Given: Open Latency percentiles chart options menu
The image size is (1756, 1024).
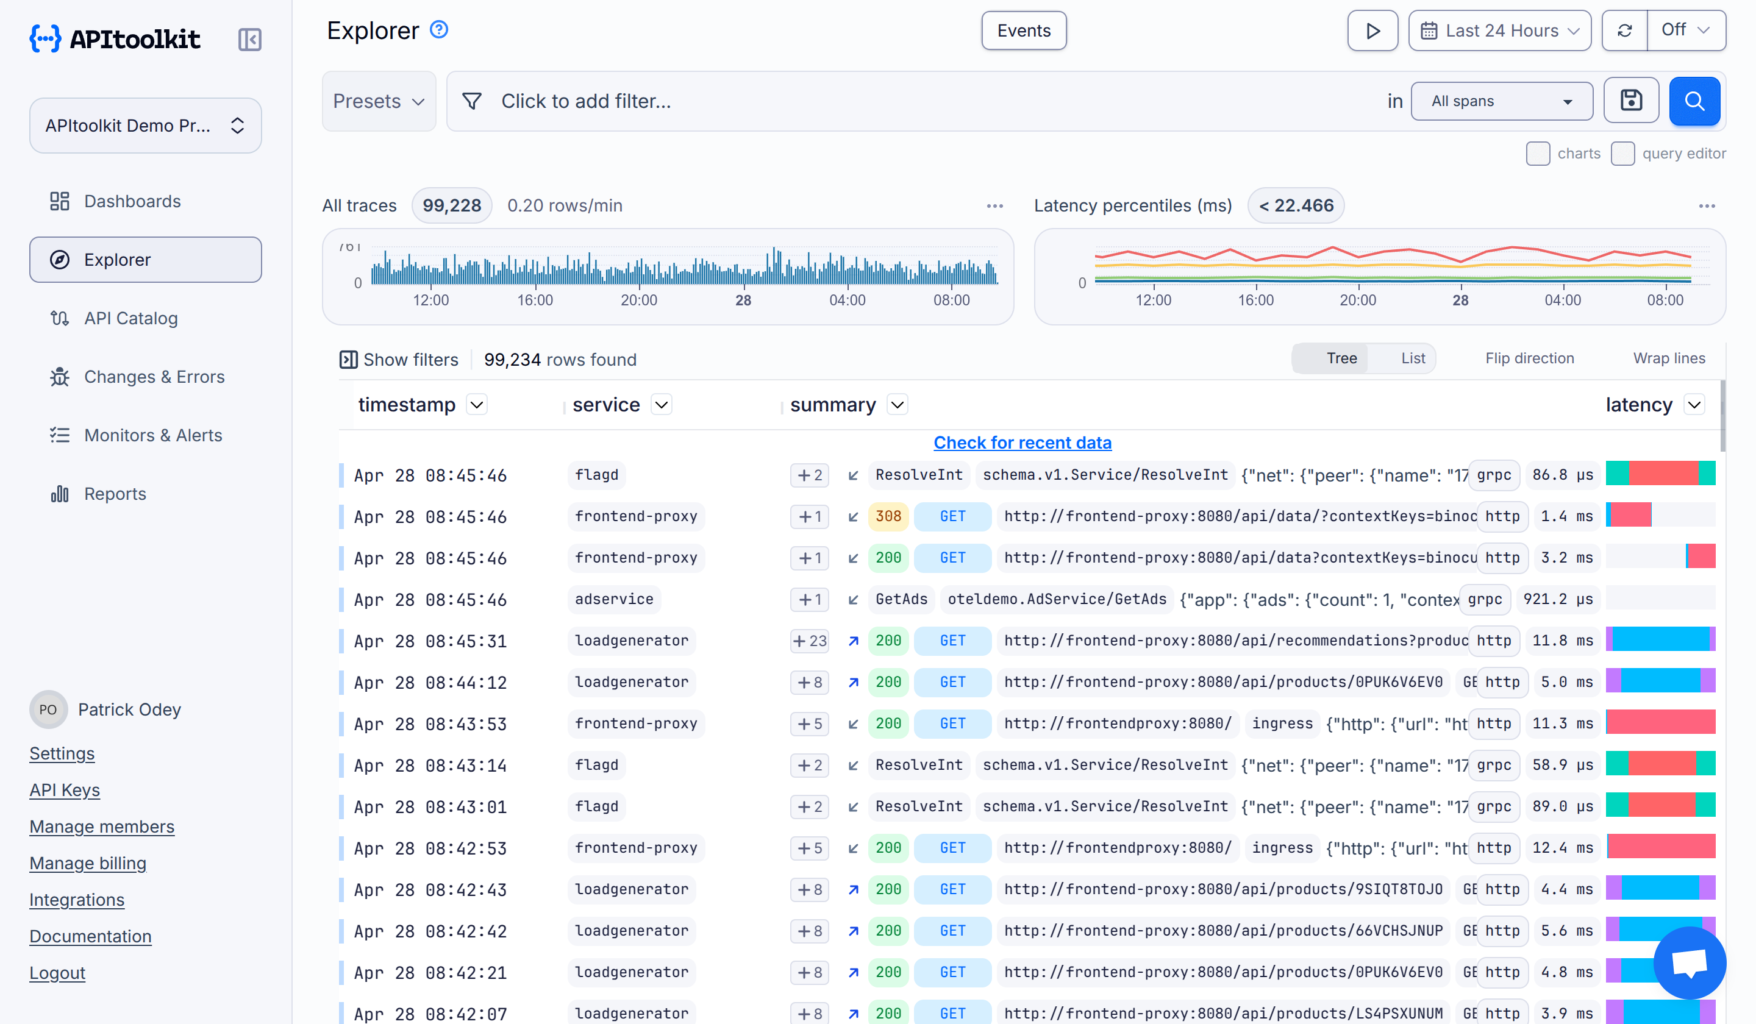Looking at the screenshot, I should click(x=1707, y=206).
